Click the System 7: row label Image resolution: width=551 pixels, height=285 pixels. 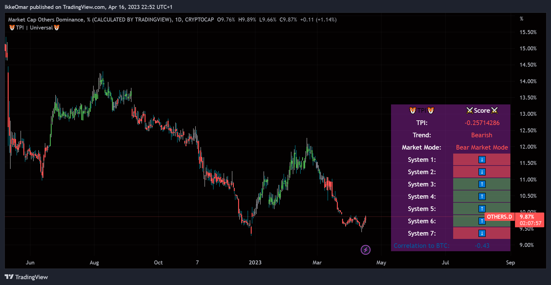[422, 233]
